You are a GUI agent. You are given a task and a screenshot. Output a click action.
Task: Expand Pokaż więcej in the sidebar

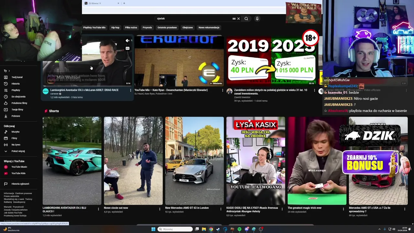18,151
